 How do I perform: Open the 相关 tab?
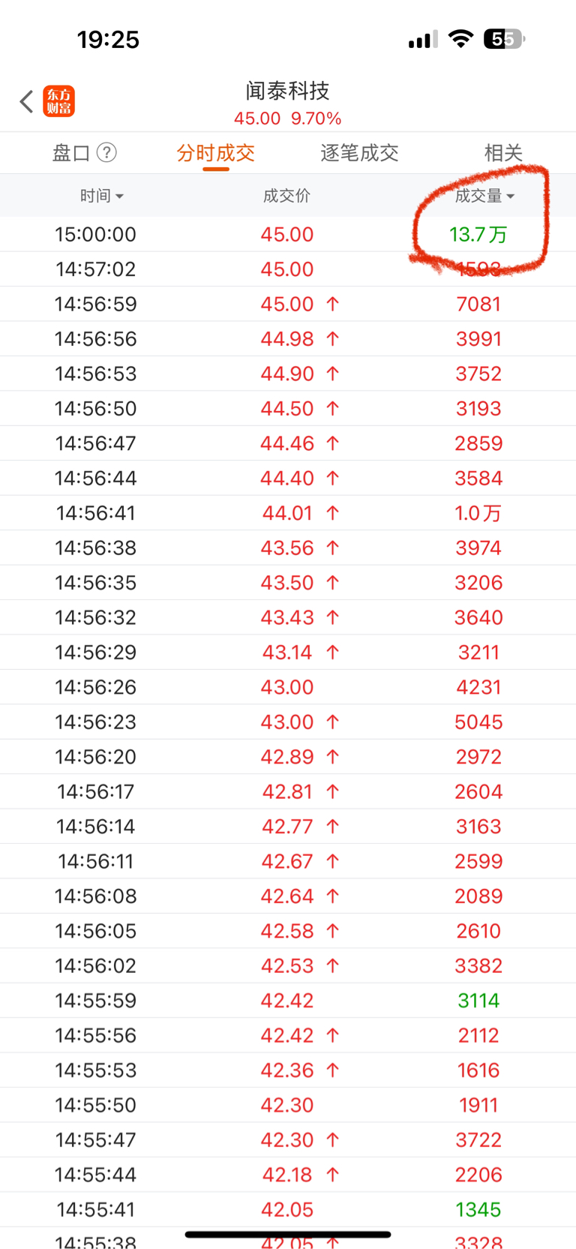pos(503,153)
